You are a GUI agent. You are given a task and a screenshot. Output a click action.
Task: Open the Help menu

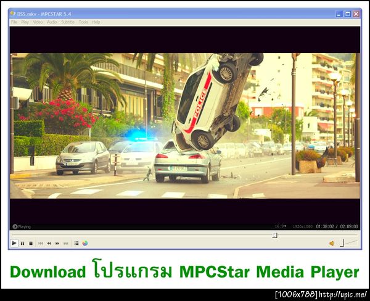pyautogui.click(x=96, y=22)
